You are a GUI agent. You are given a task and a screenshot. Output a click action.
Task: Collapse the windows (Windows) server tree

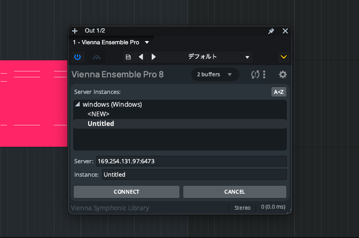pyautogui.click(x=77, y=105)
